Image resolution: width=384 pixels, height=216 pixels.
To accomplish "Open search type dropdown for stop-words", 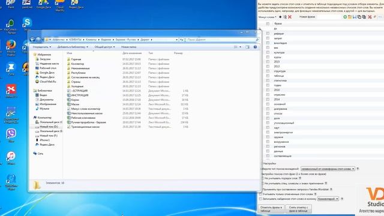I will (328, 169).
